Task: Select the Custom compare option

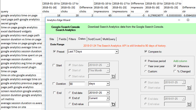Action: pos(146,71)
